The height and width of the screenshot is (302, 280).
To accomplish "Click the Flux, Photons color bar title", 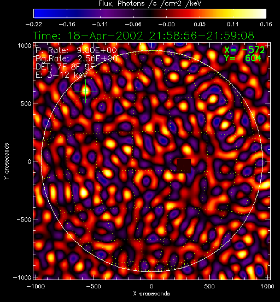I will pos(150,4).
